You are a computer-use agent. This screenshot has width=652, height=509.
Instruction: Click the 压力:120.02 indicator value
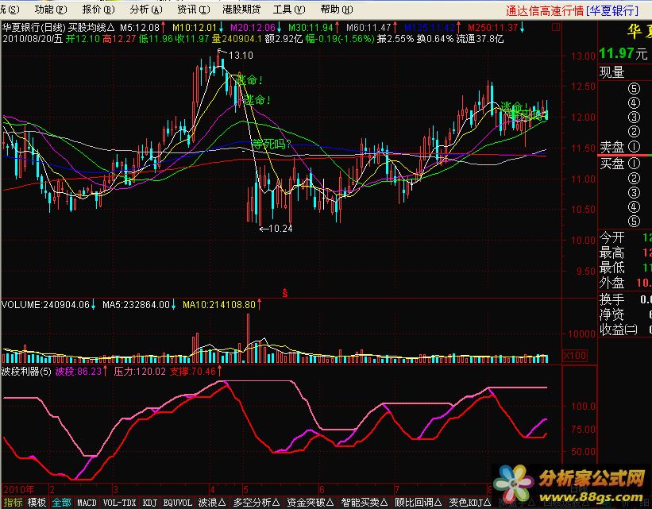coord(140,372)
